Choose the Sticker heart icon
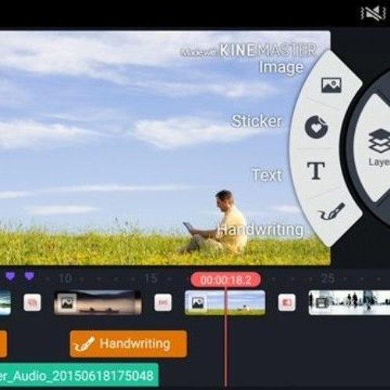This screenshot has width=390, height=390. [317, 126]
